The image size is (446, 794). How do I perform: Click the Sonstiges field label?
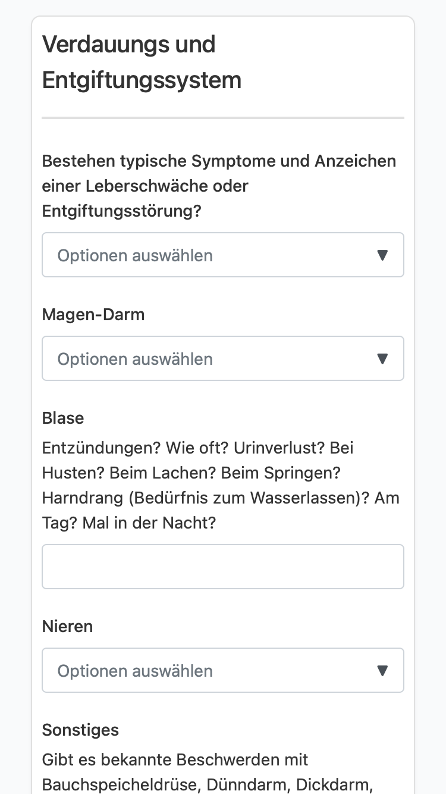(x=80, y=730)
